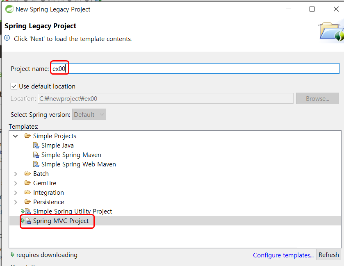Viewport: 344px width, 266px height.
Task: Expand the Batch templates folder
Action: pyautogui.click(x=16, y=174)
